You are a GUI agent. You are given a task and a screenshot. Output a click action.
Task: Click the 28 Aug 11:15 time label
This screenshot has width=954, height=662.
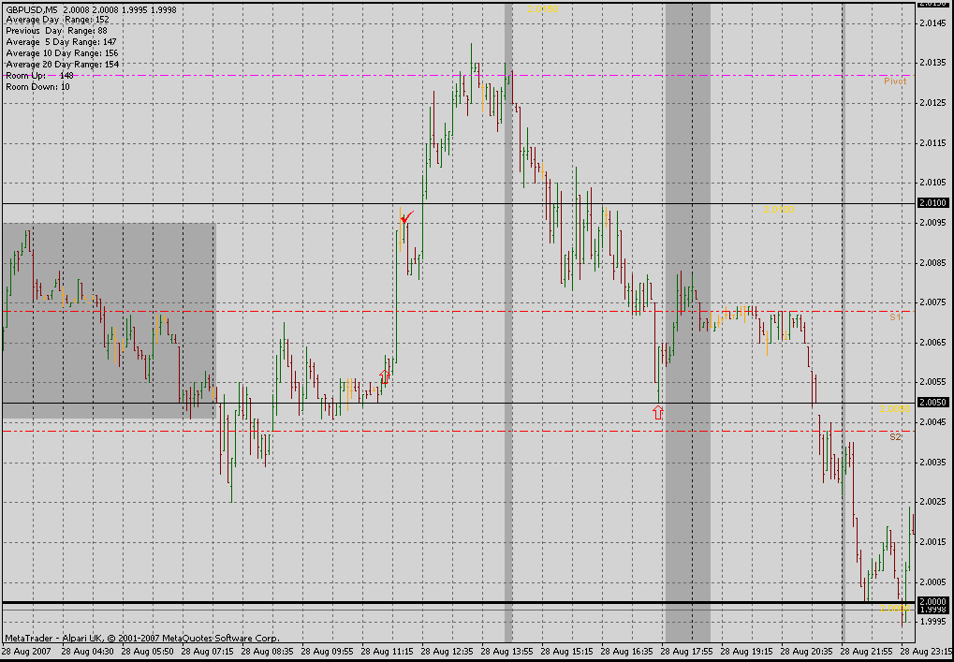coord(387,652)
